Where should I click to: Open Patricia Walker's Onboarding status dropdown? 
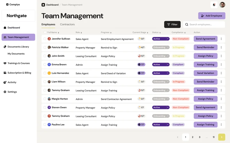coord(161,47)
